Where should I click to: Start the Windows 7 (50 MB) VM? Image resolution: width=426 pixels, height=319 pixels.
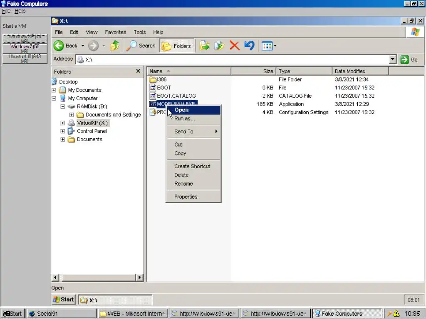tap(25, 49)
